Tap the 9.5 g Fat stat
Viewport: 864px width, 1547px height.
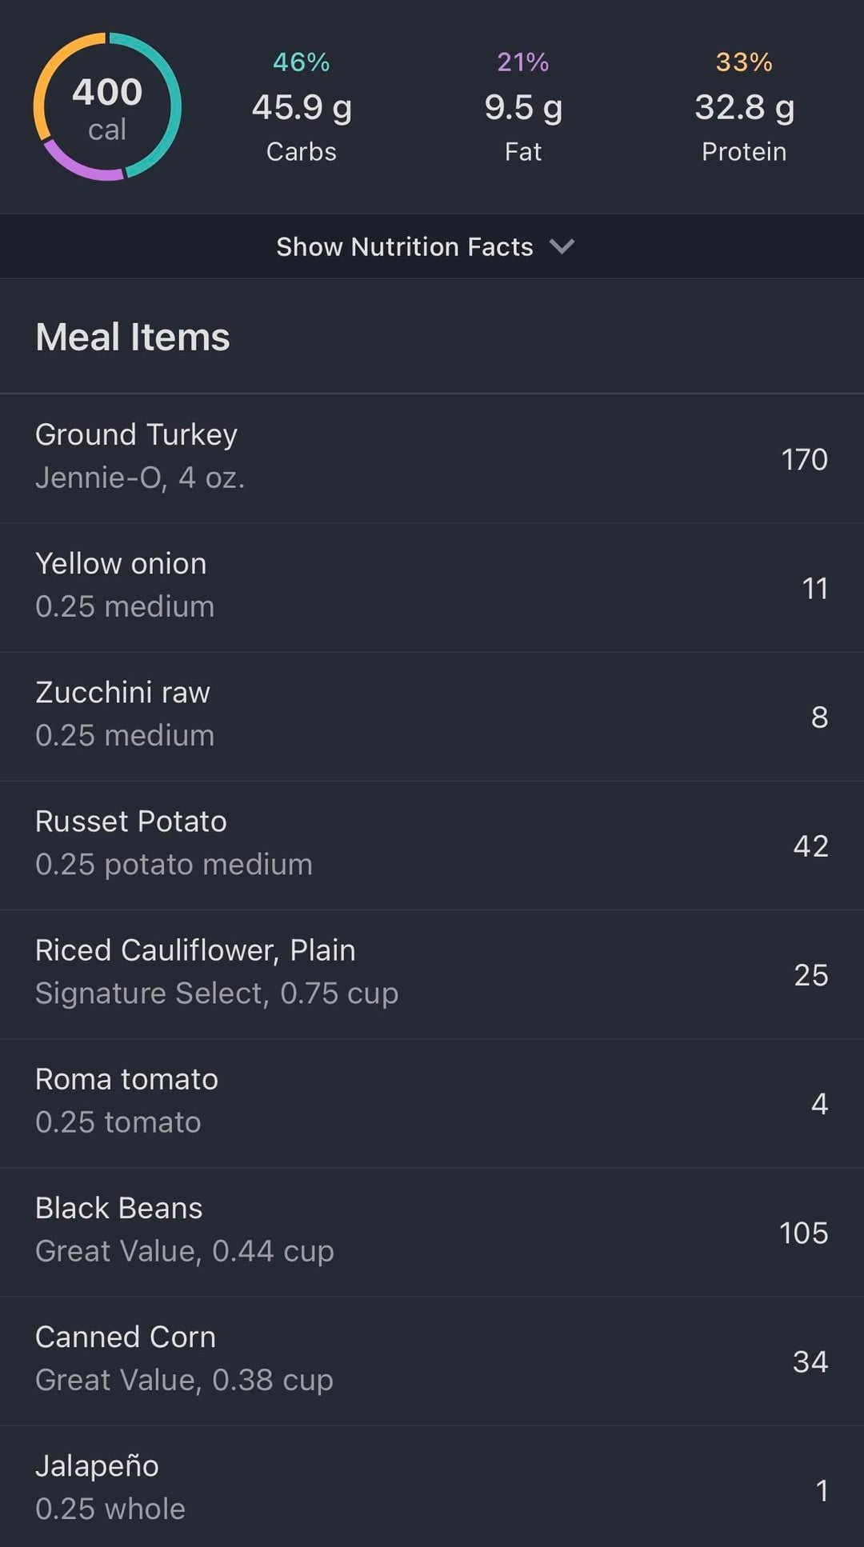point(523,108)
